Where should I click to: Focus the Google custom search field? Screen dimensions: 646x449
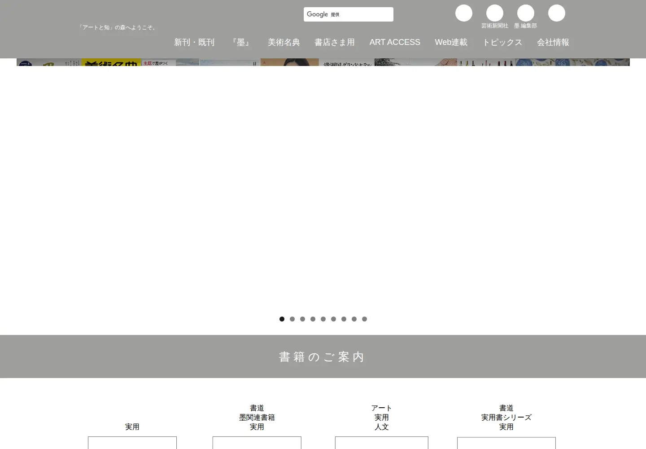click(x=349, y=14)
